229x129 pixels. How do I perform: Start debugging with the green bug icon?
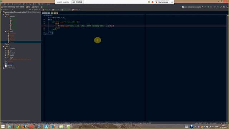click(208, 7)
